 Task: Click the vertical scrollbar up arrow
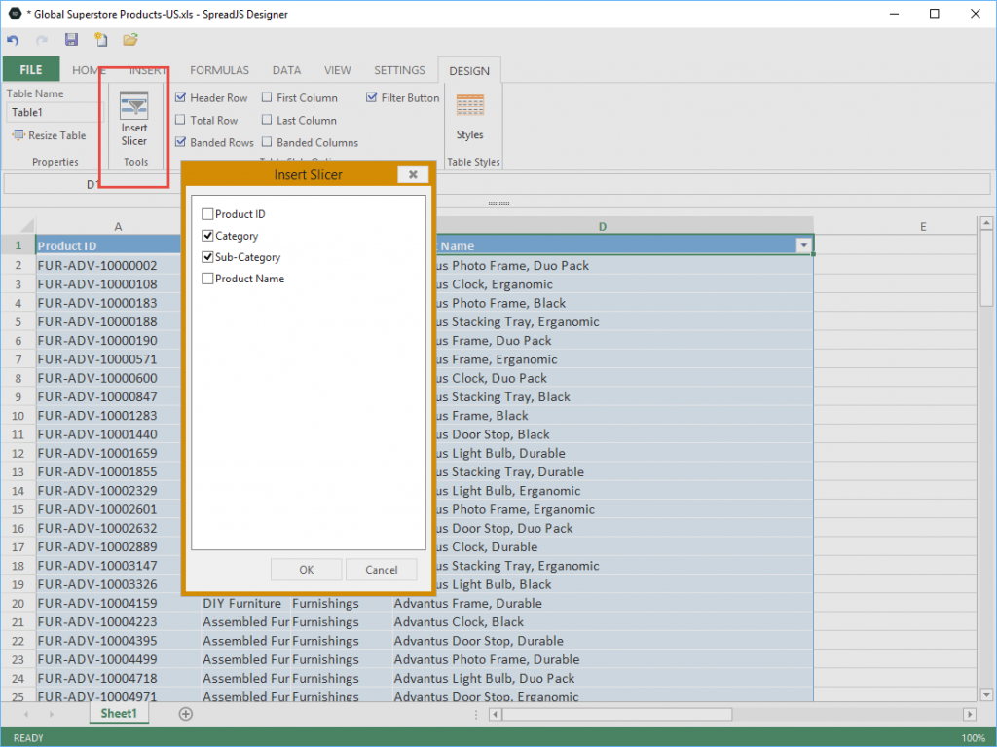[x=986, y=223]
